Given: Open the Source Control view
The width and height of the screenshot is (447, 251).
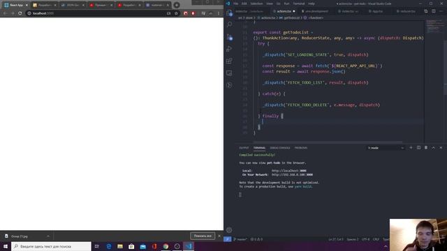Looking at the screenshot, I should coord(229,37).
